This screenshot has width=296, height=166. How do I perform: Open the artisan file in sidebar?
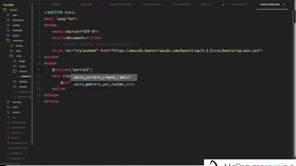tap(15, 138)
